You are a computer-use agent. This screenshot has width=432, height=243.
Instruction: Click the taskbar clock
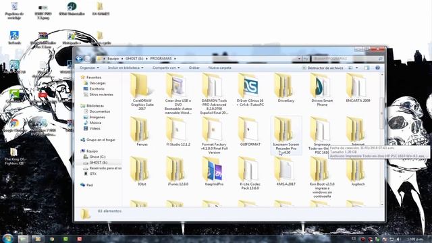(x=414, y=239)
